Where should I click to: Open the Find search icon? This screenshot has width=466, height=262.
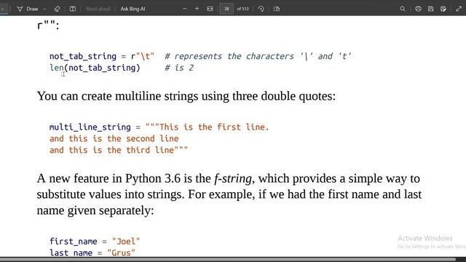pyautogui.click(x=403, y=9)
